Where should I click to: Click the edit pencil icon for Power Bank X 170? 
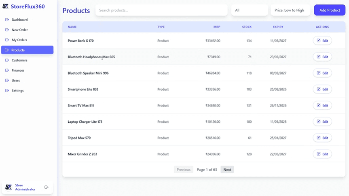[319, 40]
